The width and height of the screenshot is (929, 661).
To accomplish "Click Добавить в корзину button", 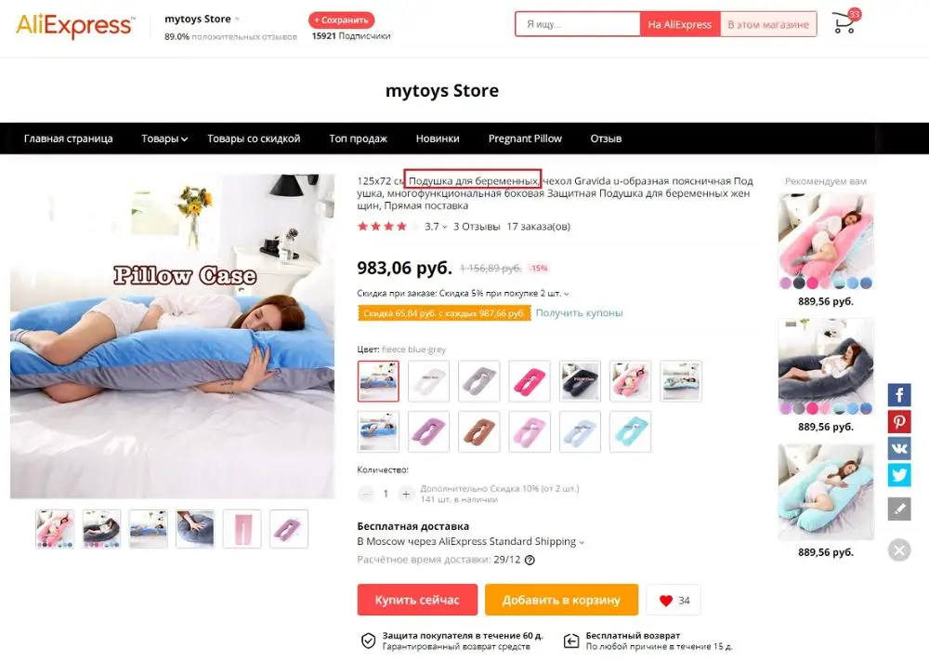I will coord(561,600).
